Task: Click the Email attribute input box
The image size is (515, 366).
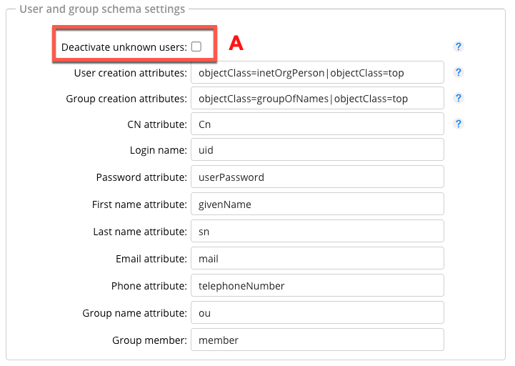Action: pyautogui.click(x=317, y=258)
